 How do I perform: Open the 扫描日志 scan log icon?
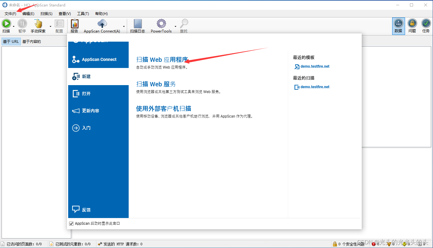coord(138,24)
